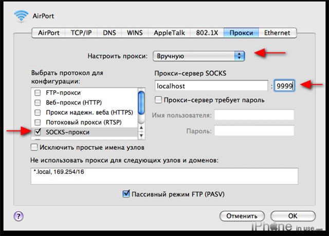Screen dimensions: 329x236
Task: Click the AirPort Wi-Fi icon in the header
Action: coord(21,16)
